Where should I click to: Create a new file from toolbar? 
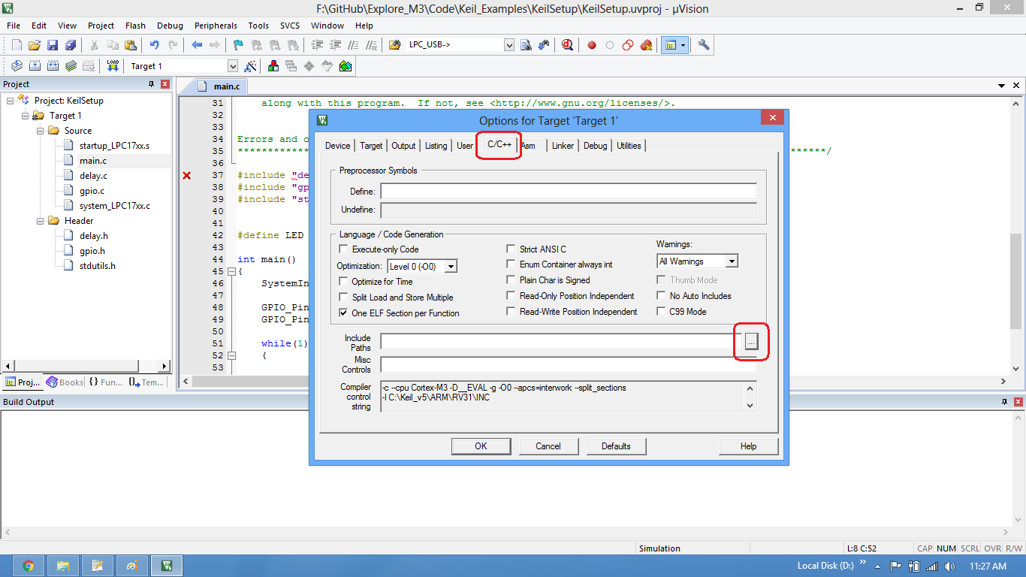pos(17,45)
